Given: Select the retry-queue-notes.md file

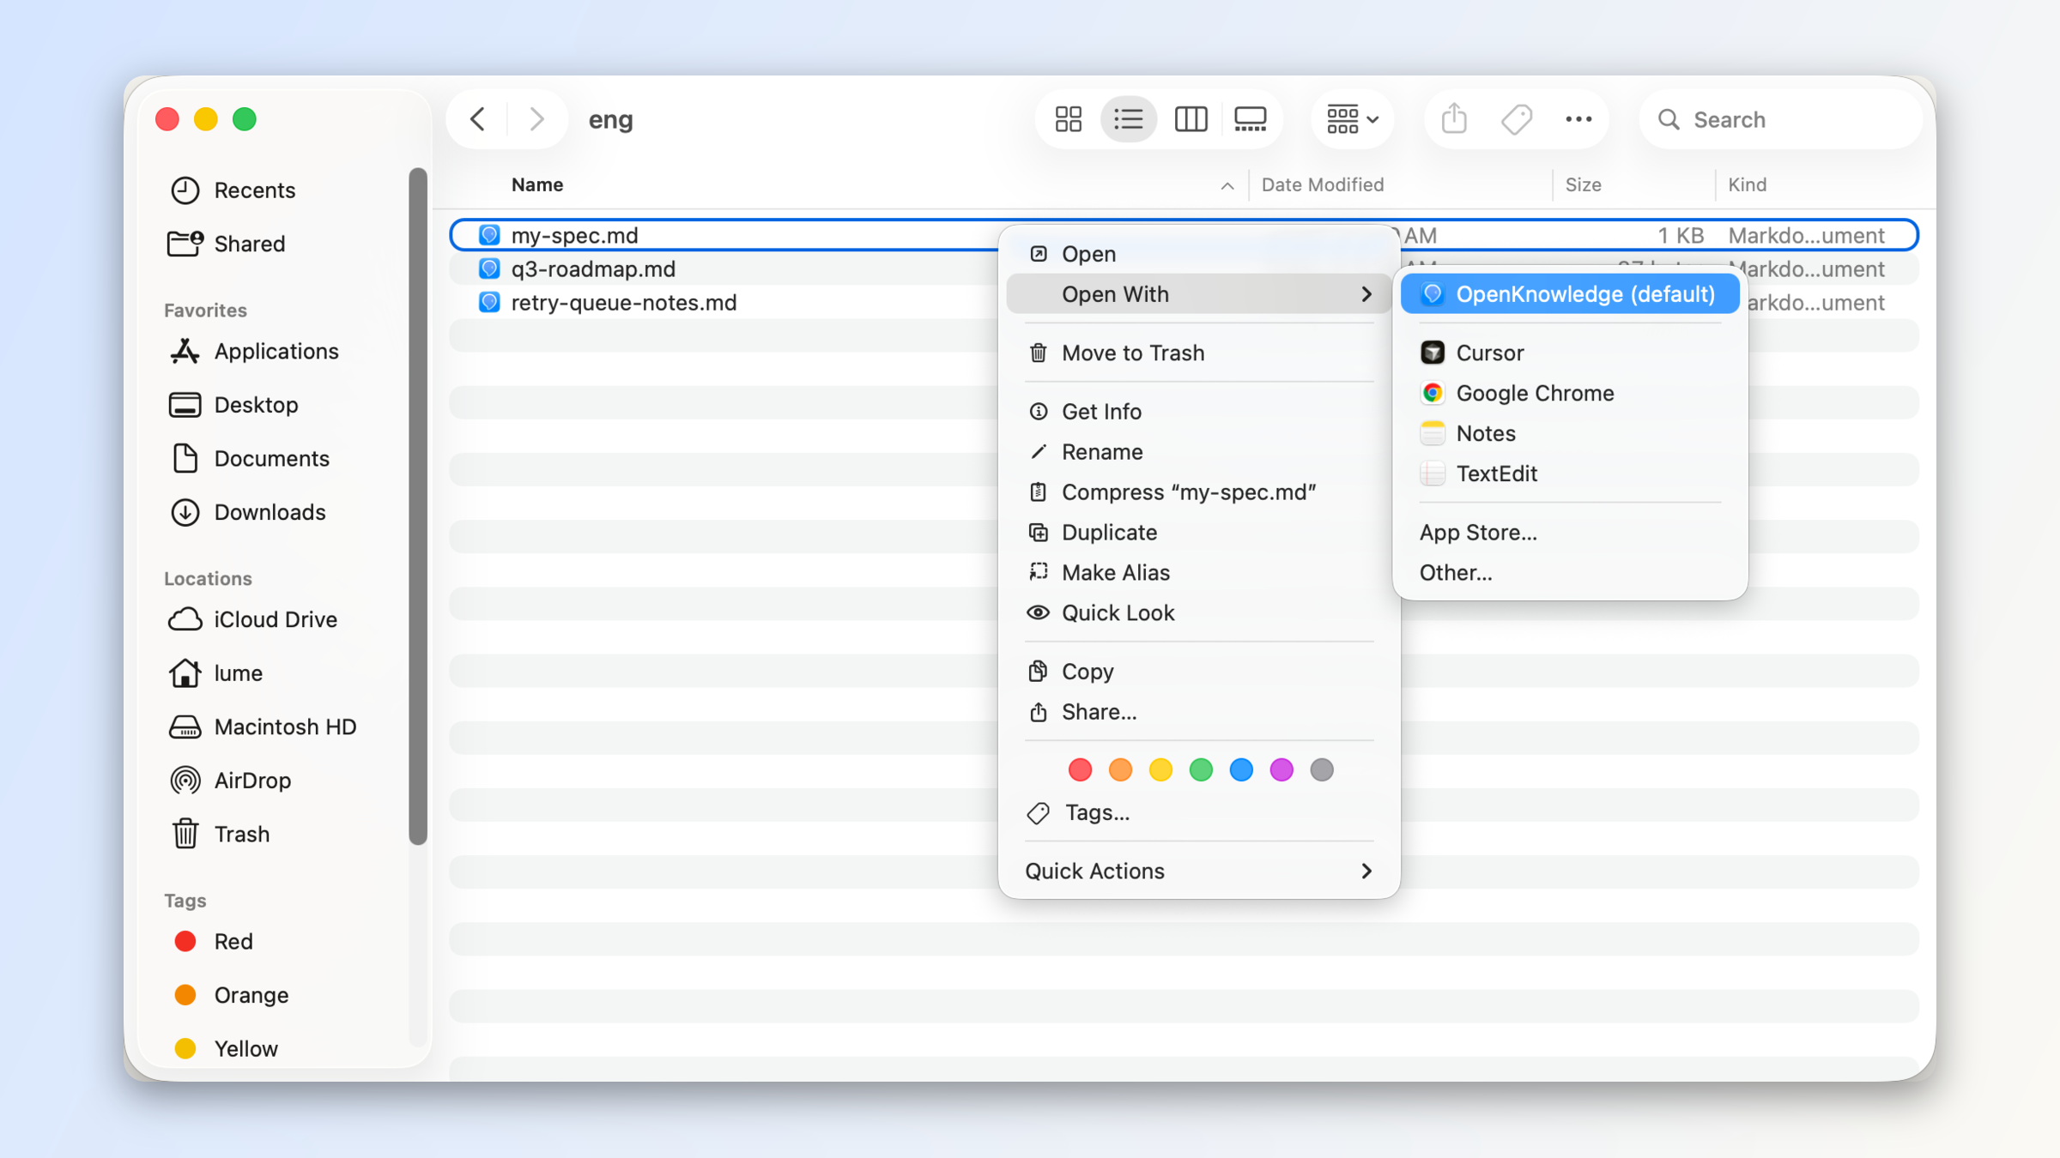Looking at the screenshot, I should 624,302.
